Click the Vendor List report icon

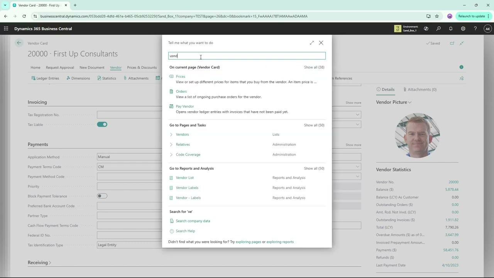pos(171,178)
